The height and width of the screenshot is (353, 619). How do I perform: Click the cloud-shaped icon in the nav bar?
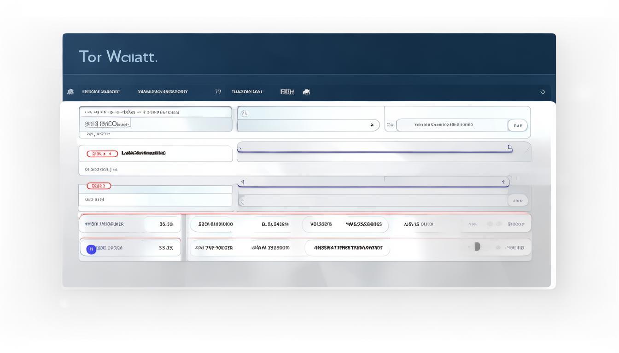pos(306,92)
